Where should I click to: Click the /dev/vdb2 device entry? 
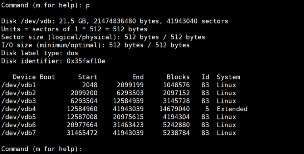19,93
